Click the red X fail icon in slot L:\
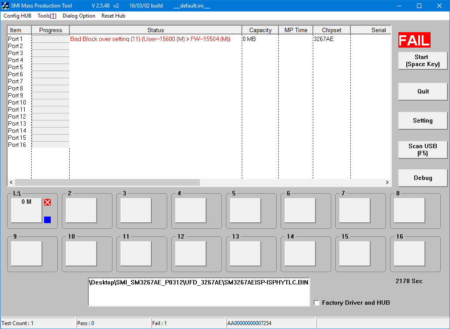This screenshot has height=329, width=450. (47, 202)
